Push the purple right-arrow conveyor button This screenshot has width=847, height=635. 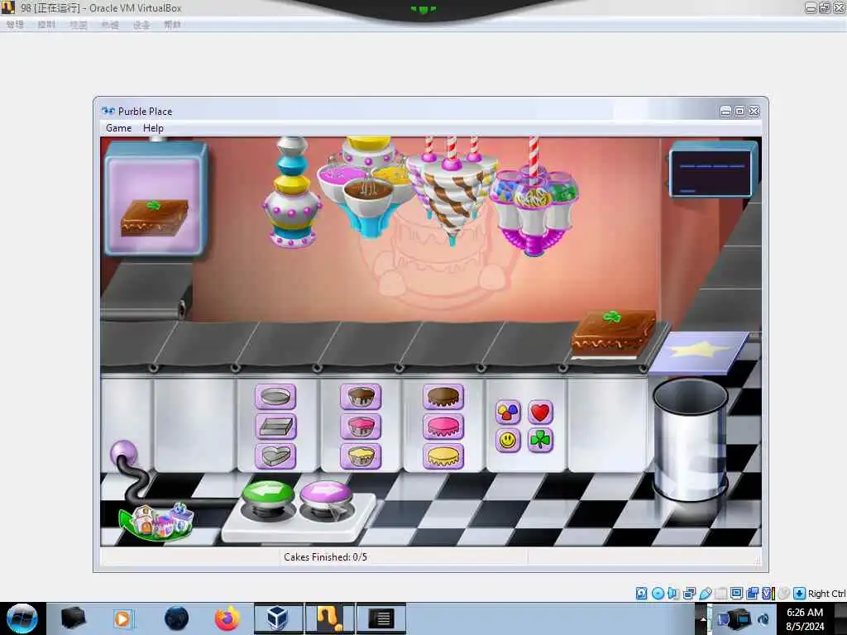pyautogui.click(x=326, y=494)
